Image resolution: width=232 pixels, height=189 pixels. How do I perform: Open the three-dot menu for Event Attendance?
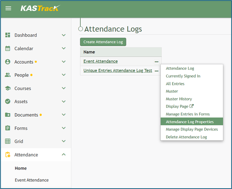157,62
